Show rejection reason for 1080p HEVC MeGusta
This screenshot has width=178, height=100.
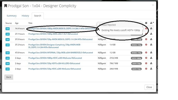(146, 58)
